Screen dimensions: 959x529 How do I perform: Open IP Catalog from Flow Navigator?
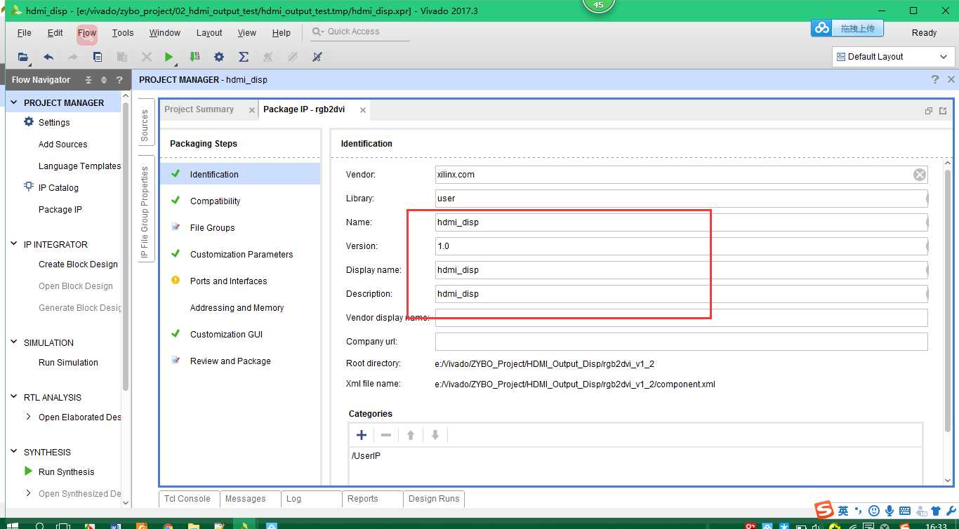click(x=58, y=188)
